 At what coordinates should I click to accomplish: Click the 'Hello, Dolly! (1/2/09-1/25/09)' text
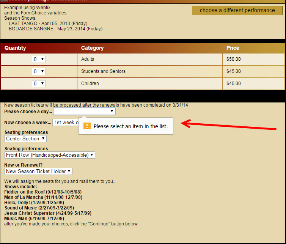pos(34,203)
